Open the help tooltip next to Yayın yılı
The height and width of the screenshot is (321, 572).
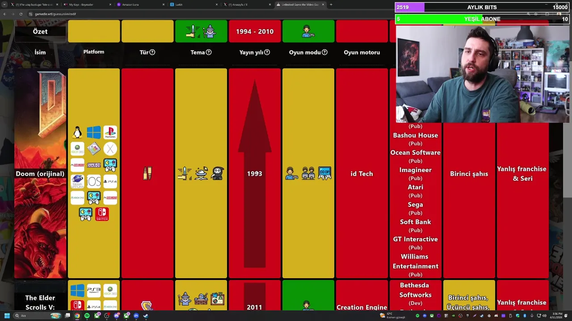(x=267, y=52)
